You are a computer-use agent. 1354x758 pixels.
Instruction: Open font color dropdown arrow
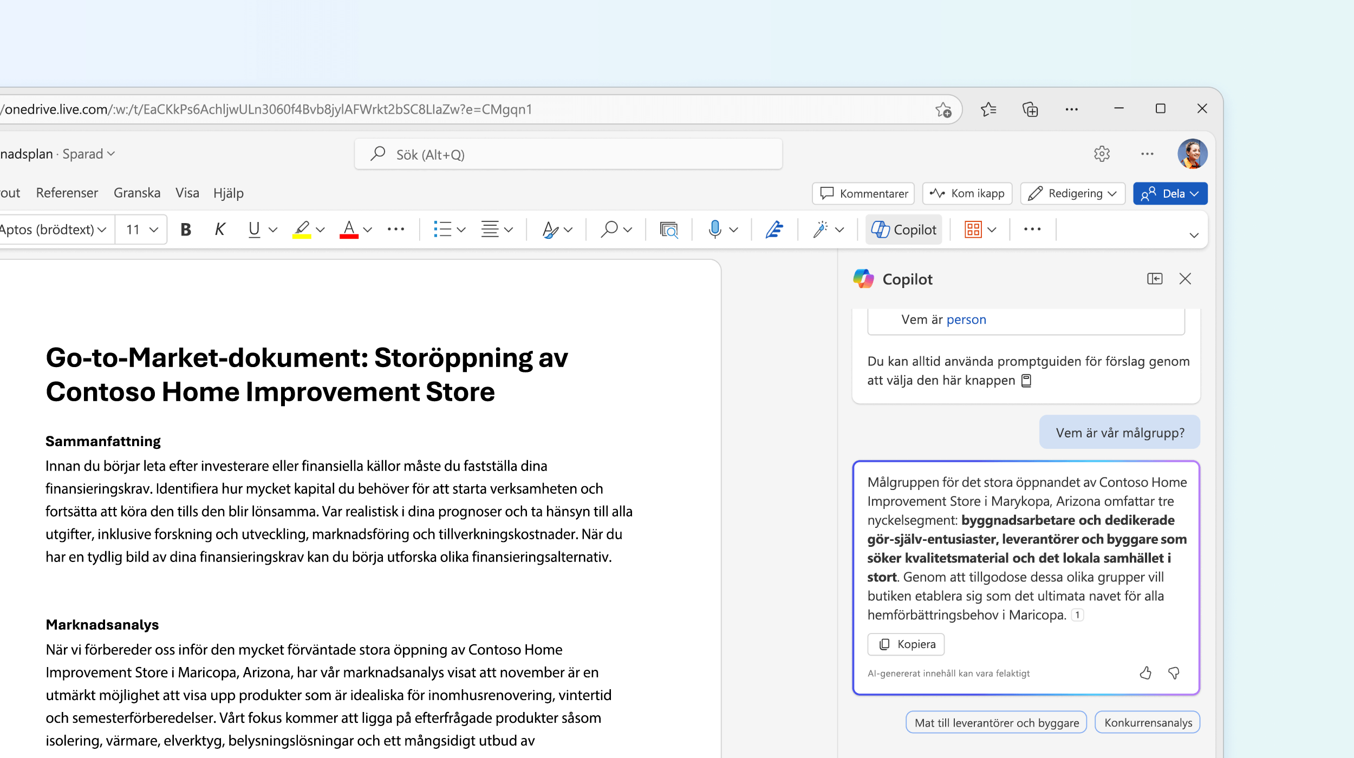[x=368, y=230]
